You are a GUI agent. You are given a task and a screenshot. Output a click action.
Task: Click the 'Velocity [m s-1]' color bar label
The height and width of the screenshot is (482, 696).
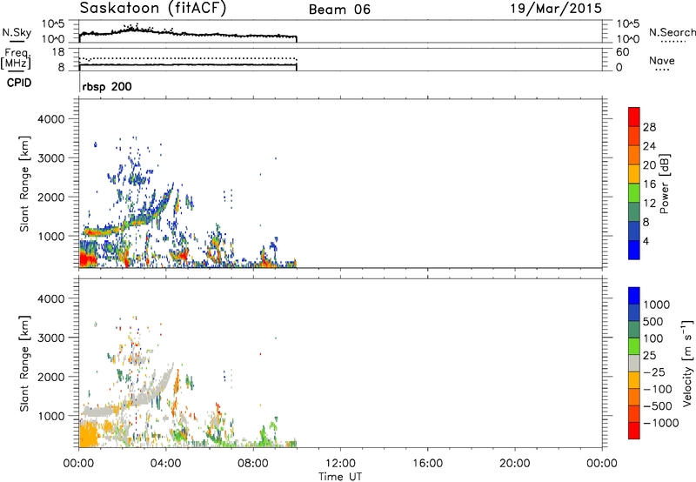(687, 363)
